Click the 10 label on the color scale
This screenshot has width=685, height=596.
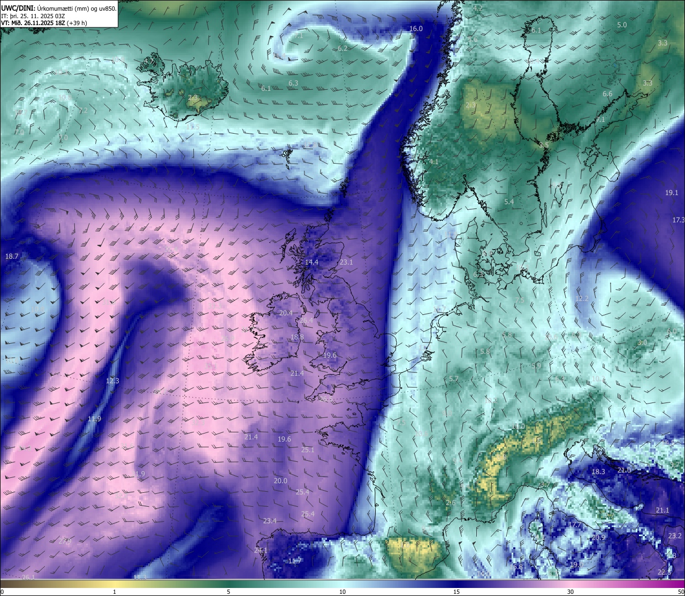click(x=342, y=592)
